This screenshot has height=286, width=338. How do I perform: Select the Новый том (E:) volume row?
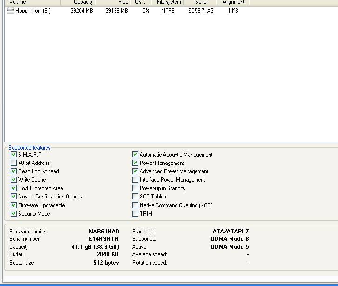click(33, 11)
